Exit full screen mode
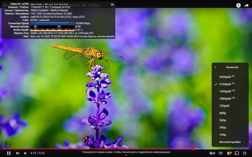252x157 pixels. pyautogui.click(x=245, y=153)
